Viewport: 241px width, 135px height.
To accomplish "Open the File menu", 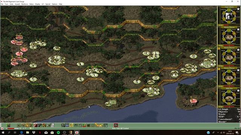I will pyautogui.click(x=2, y=4).
